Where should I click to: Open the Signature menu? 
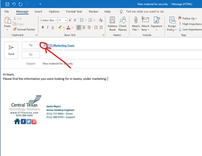pos(157,24)
